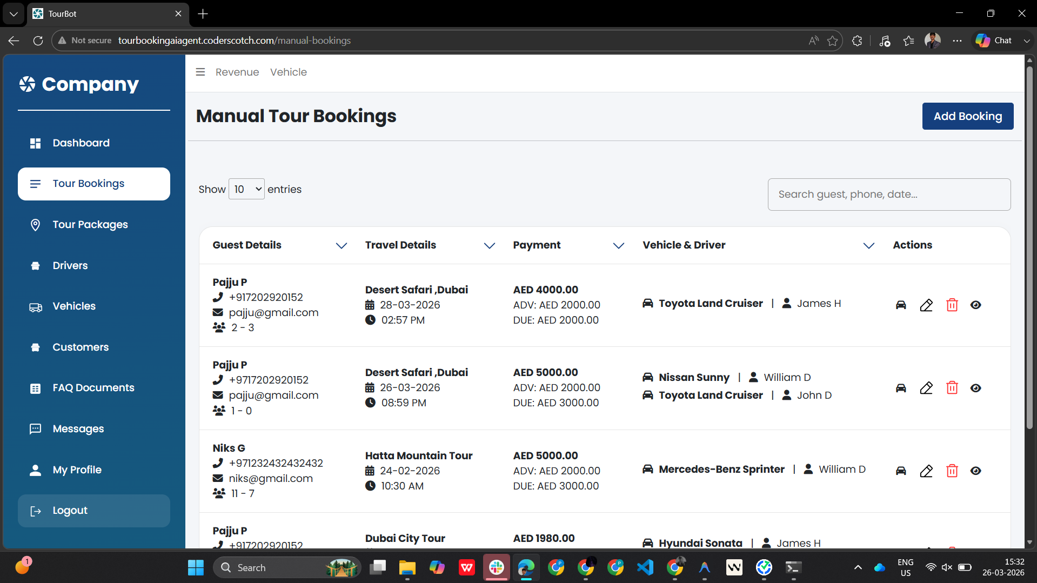Screen dimensions: 1037x583
Task: Click the Nissan Sunny vehicle text
Action: [x=694, y=377]
